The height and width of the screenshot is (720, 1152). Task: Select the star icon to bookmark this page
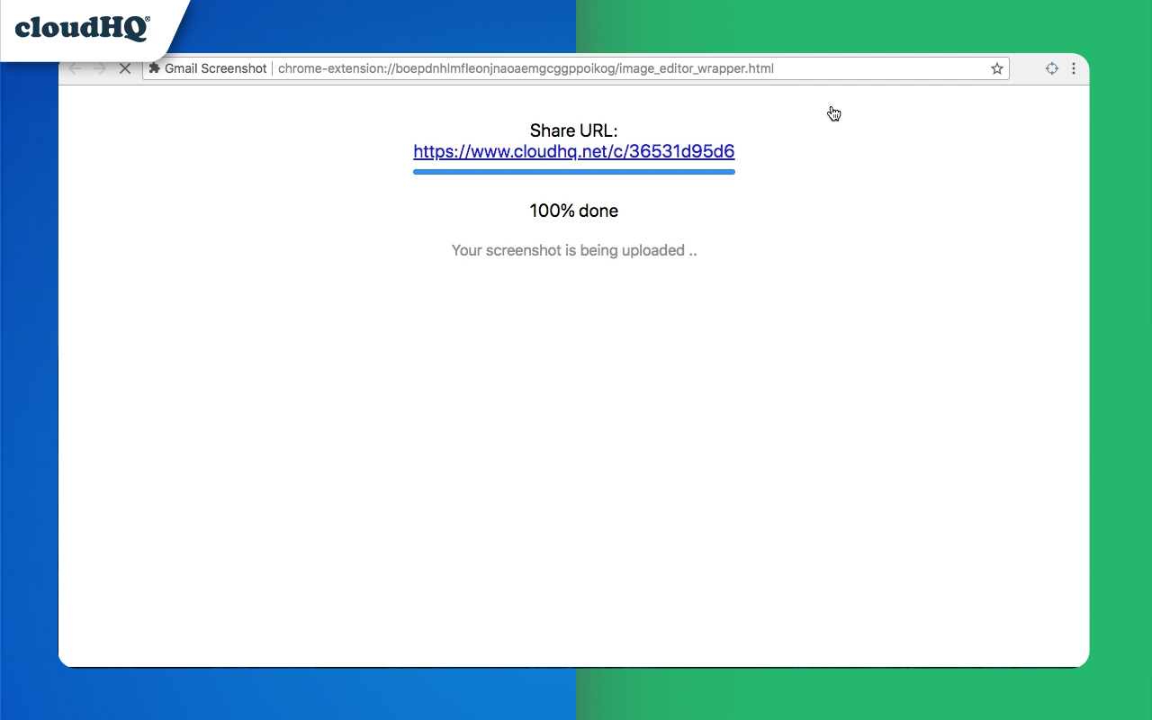[996, 67]
